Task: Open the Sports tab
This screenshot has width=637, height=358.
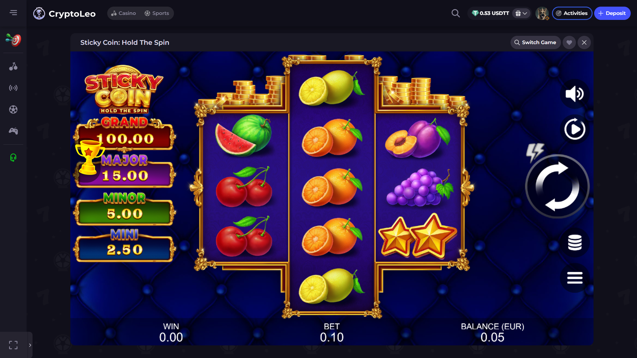Action: (157, 13)
